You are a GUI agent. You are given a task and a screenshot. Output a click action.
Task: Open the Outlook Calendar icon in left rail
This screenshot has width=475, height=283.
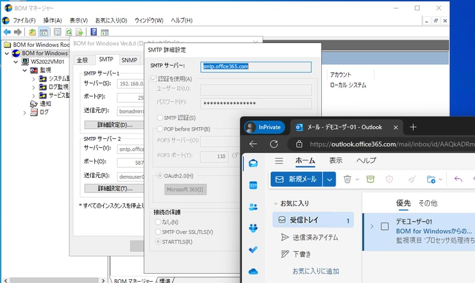[253, 185]
